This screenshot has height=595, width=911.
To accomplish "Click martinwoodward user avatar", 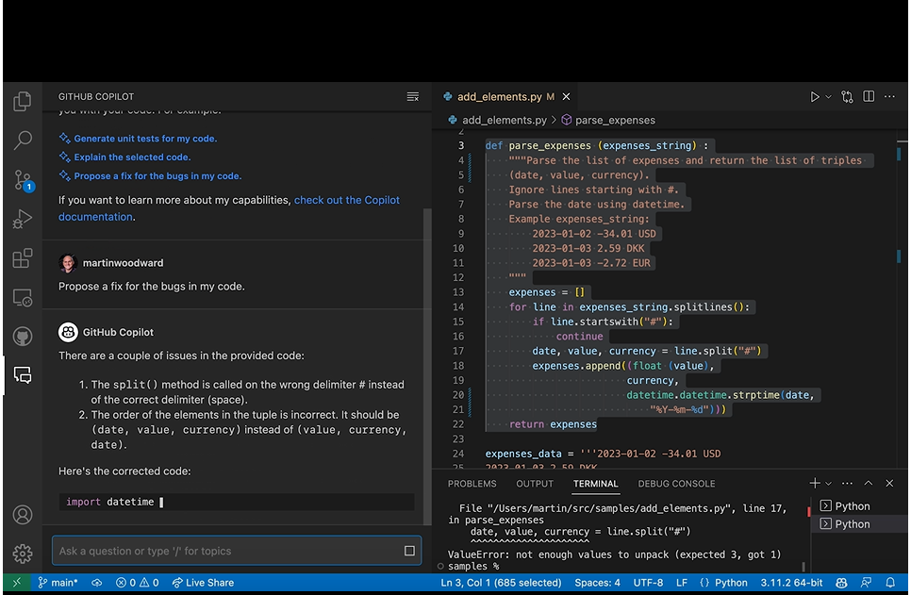I will 68,263.
